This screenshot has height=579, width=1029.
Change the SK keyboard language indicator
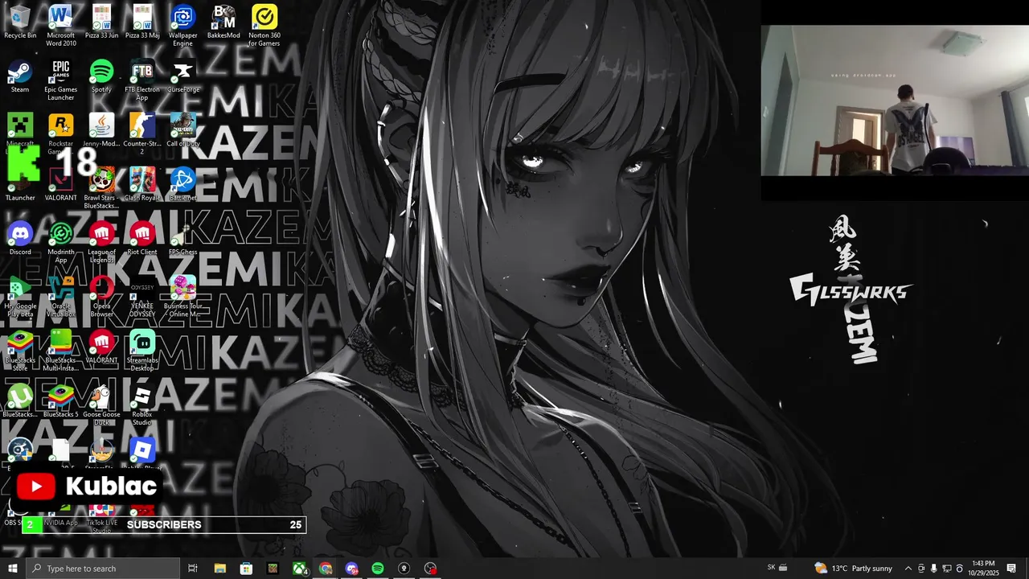pos(772,568)
